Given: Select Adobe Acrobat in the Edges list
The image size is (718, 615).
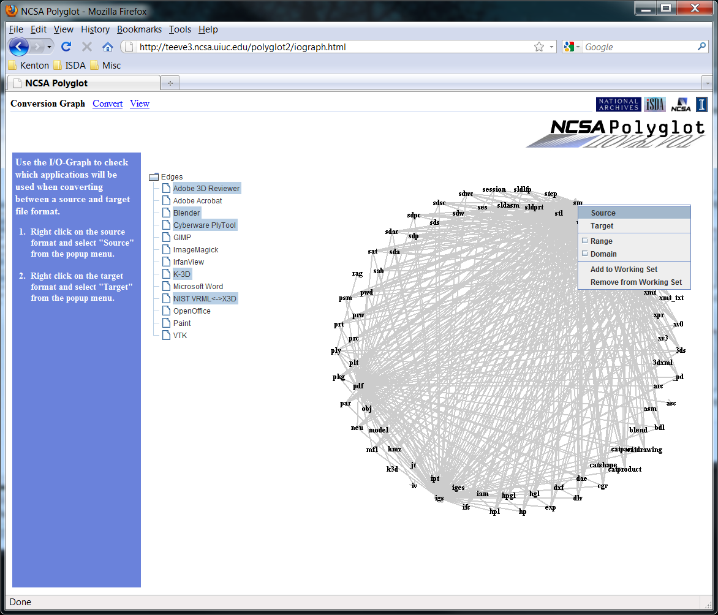Looking at the screenshot, I should (x=197, y=200).
